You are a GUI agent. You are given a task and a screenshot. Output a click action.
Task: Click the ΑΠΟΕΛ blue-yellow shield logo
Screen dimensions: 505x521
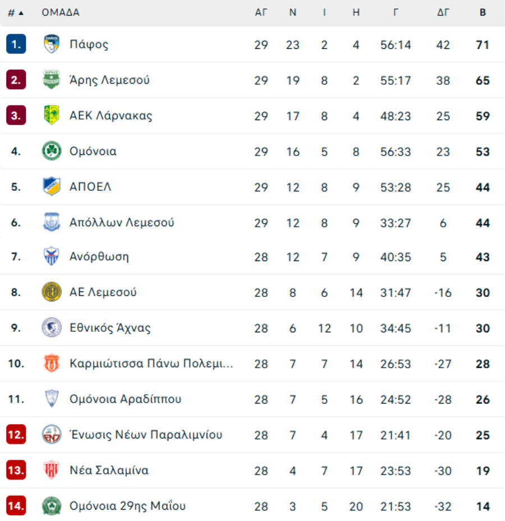(52, 186)
